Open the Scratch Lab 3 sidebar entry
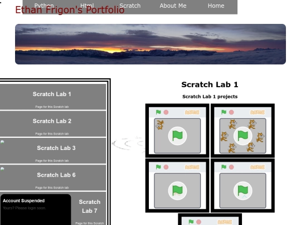This screenshot has height=225, width=301. pyautogui.click(x=53, y=151)
